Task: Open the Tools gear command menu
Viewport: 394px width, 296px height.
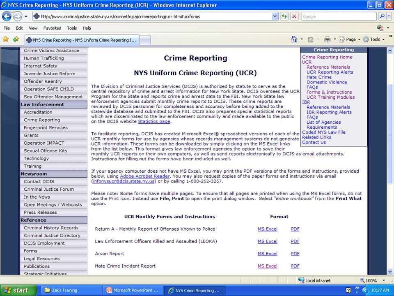Action: [374, 39]
